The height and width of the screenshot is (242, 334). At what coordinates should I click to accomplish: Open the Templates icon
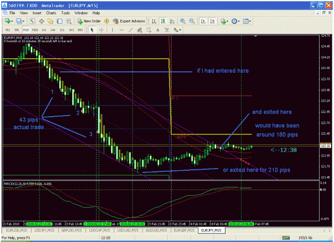tap(246, 21)
